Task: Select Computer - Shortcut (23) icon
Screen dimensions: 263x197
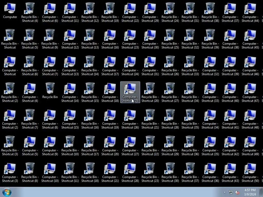Action: (x=130, y=39)
